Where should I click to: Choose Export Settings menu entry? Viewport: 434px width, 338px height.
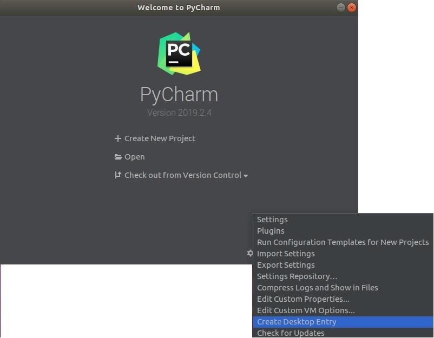[343, 265]
